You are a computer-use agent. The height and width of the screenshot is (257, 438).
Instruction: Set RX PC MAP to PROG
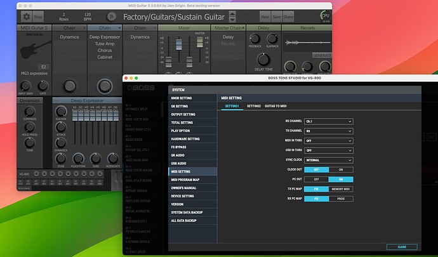tap(341, 199)
